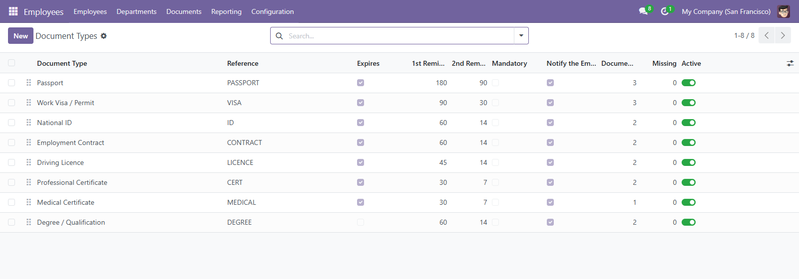Viewport: 799px width, 279px height.
Task: Open company switcher My Company (San Francisco)
Action: click(726, 11)
